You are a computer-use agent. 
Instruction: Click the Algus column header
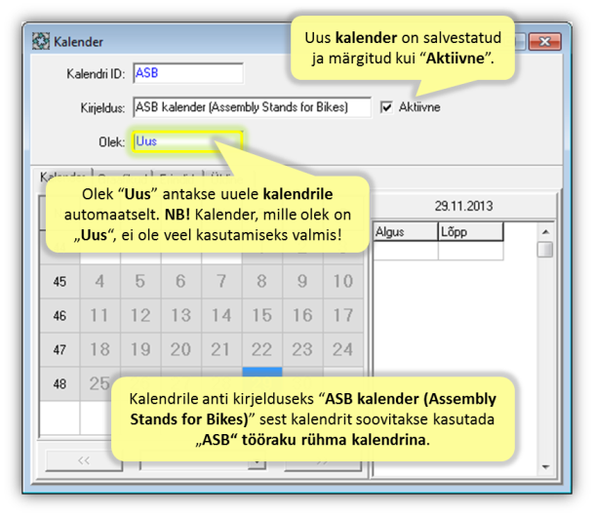tap(405, 232)
